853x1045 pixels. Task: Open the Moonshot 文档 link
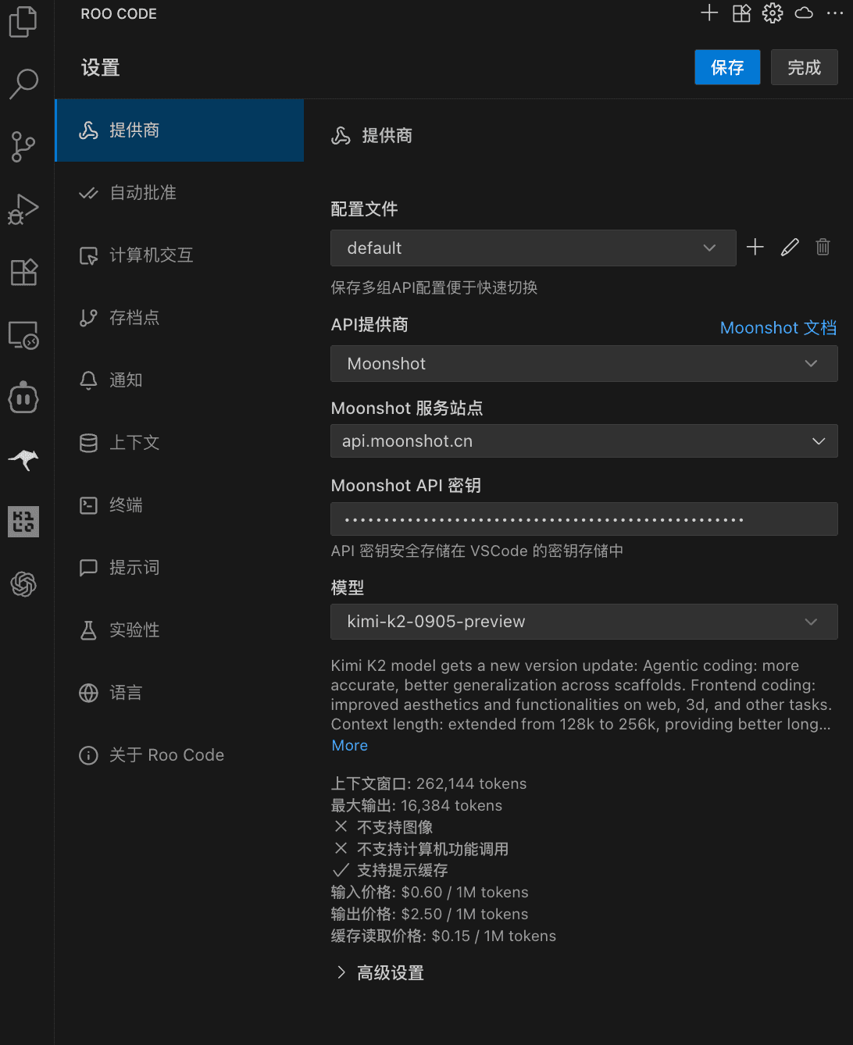pyautogui.click(x=778, y=327)
